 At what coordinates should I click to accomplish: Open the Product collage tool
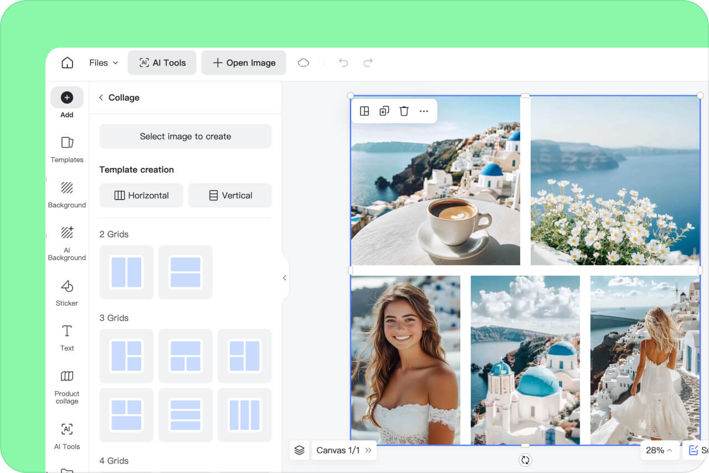[x=67, y=387]
